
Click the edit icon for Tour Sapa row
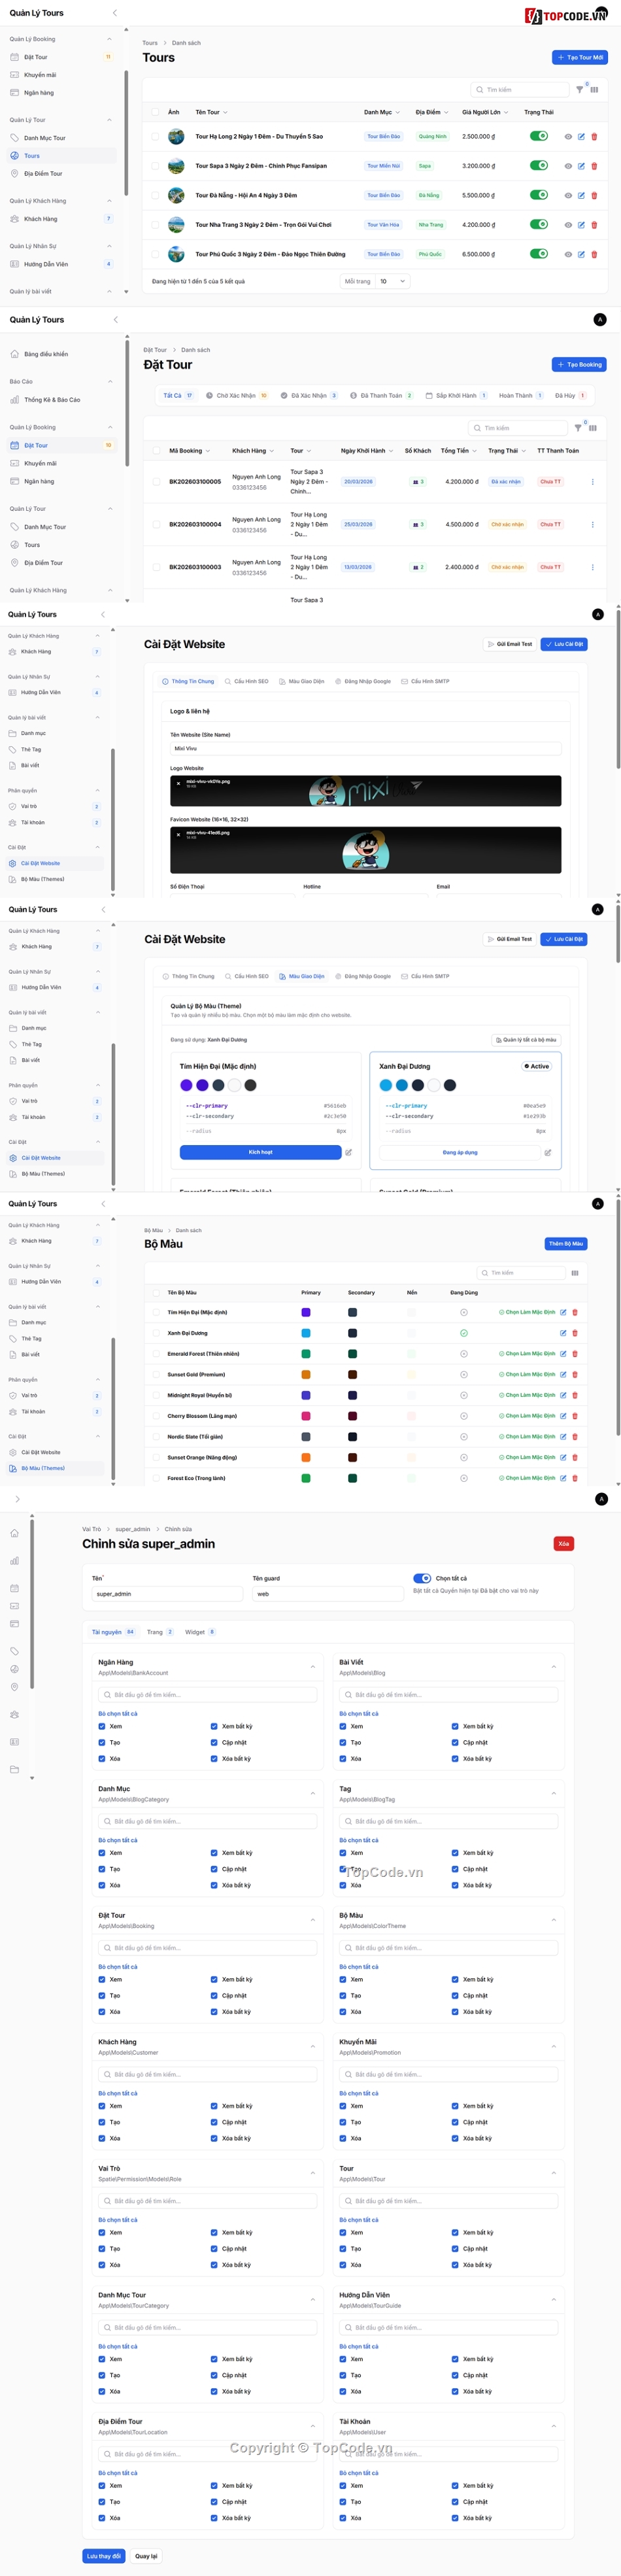pos(581,166)
